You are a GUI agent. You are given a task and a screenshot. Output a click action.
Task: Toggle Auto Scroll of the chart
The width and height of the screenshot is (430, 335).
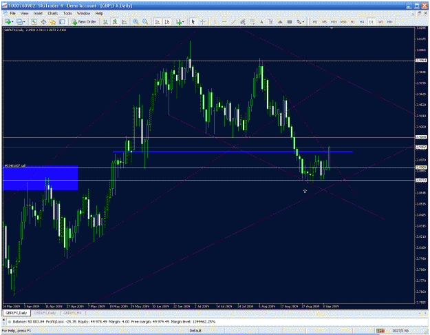click(x=158, y=21)
